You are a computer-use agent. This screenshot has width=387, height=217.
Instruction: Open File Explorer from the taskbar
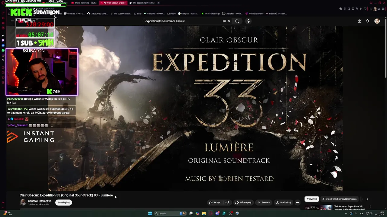[204, 213]
